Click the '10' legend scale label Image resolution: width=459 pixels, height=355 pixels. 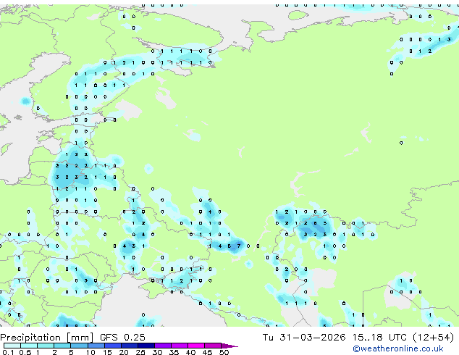click(x=90, y=352)
